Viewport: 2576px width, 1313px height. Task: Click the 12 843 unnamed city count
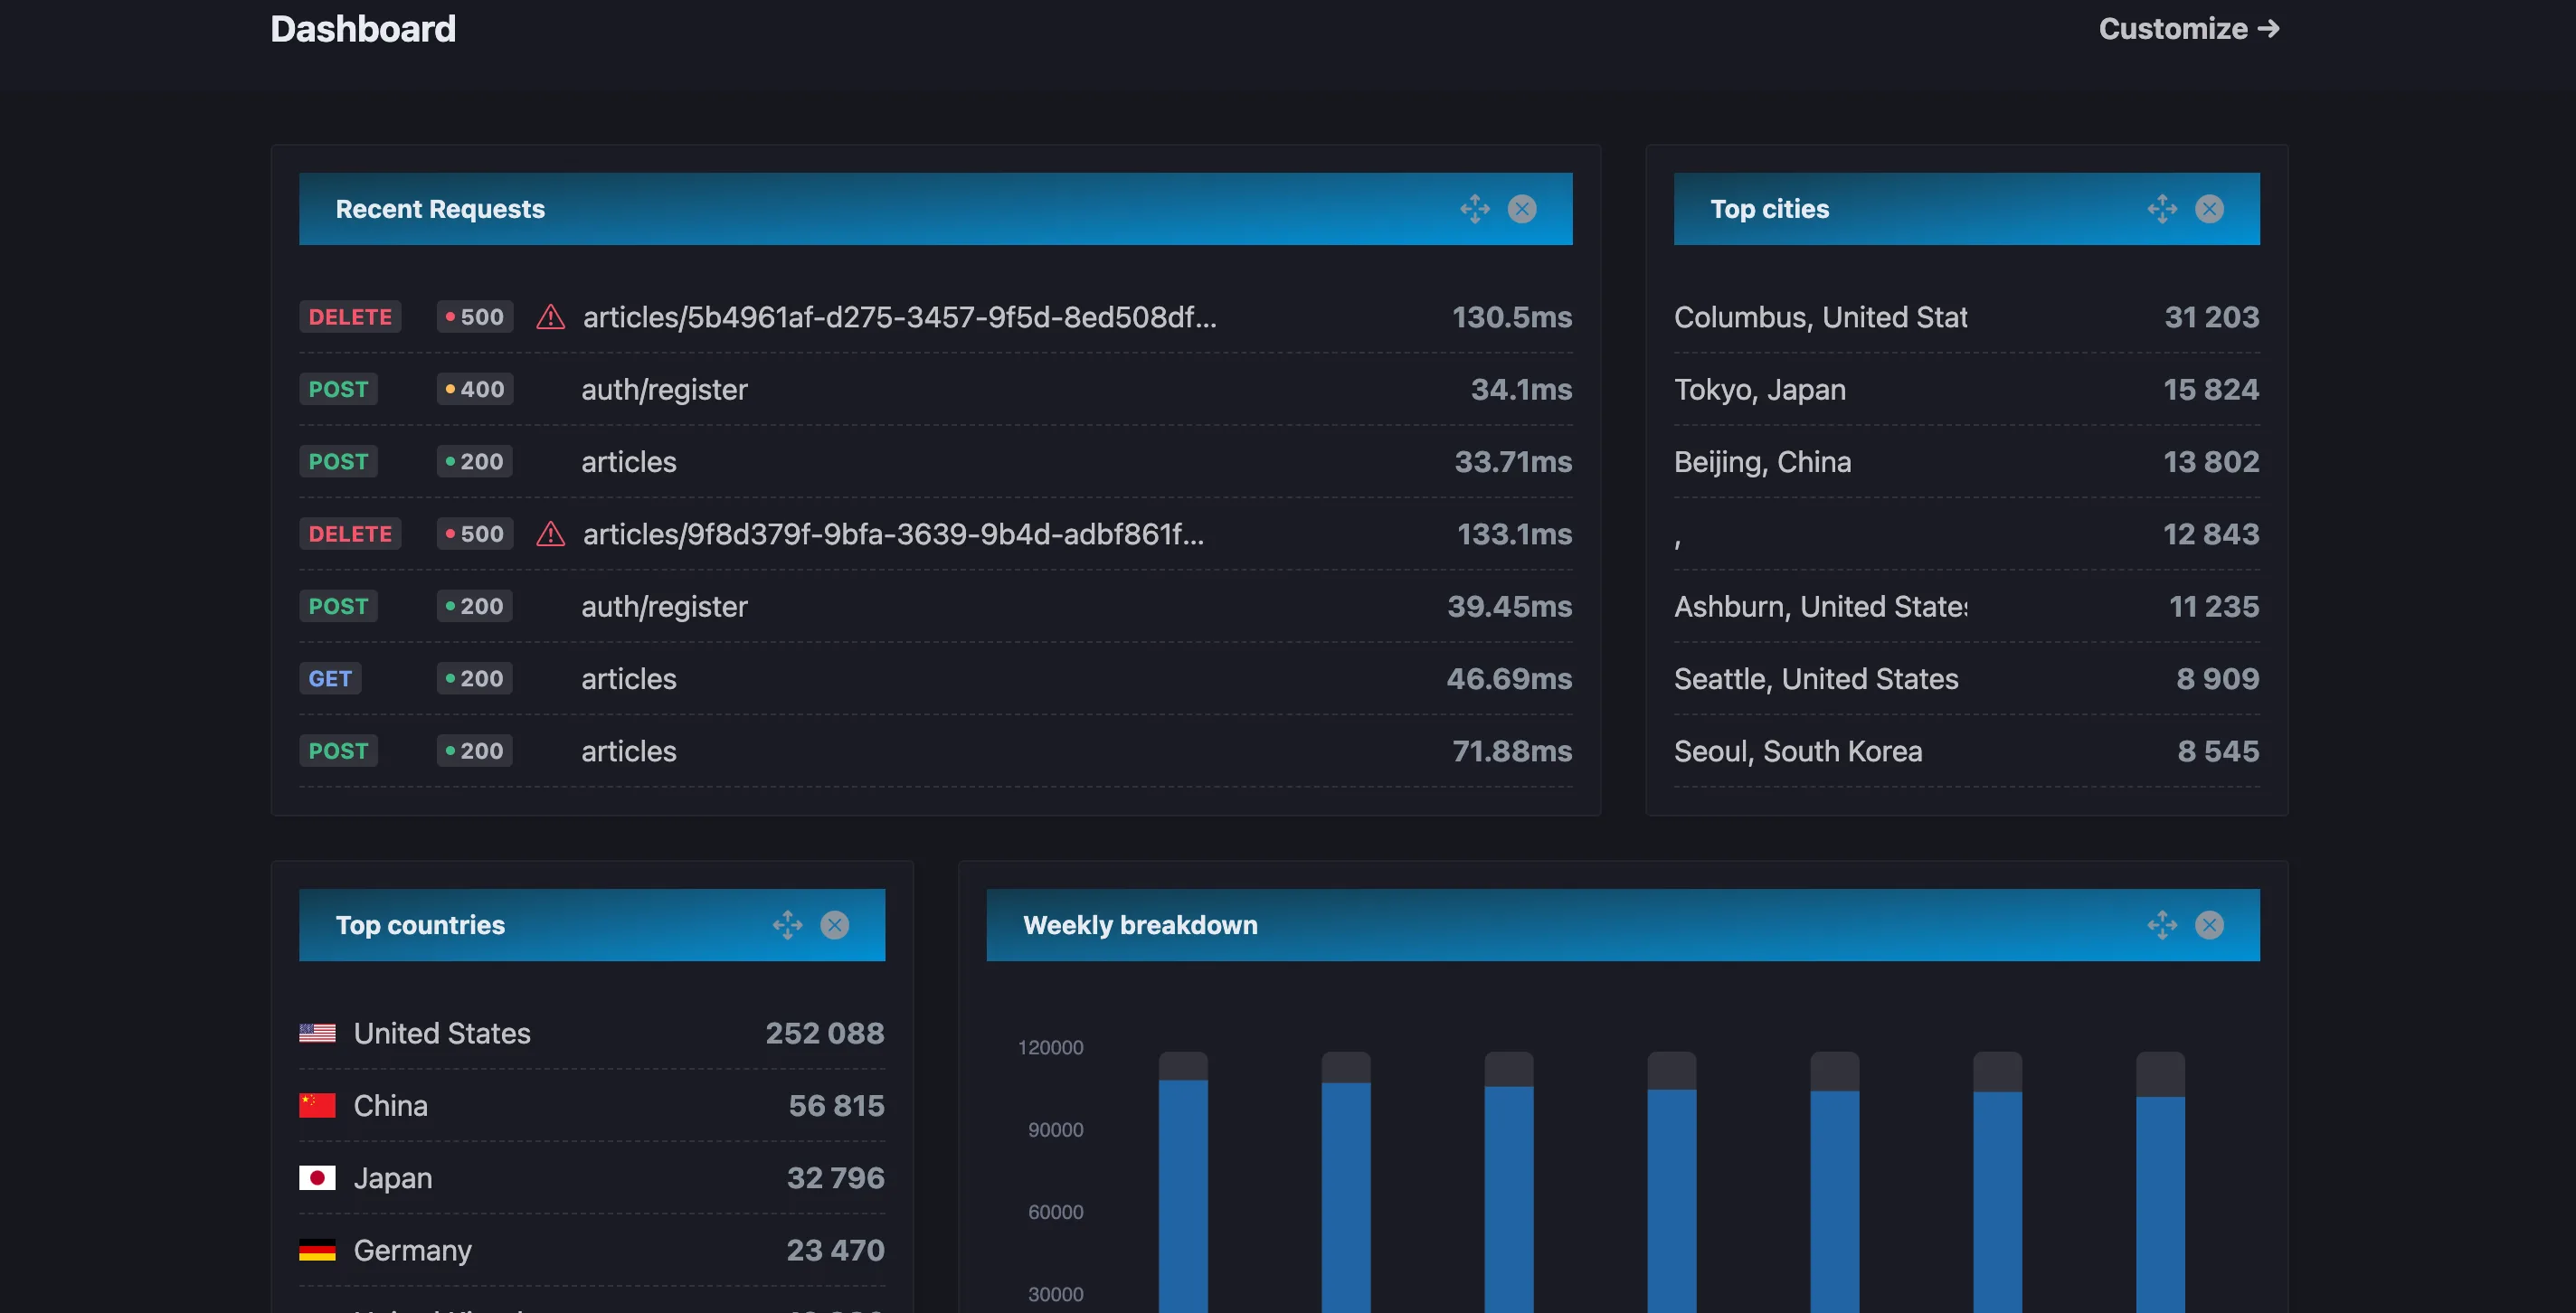coord(2211,534)
